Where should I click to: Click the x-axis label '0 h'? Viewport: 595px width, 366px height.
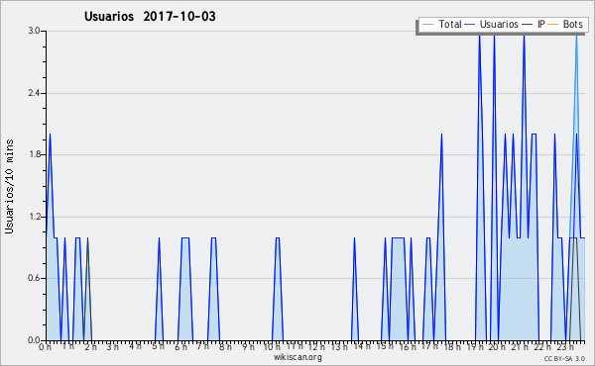click(45, 347)
